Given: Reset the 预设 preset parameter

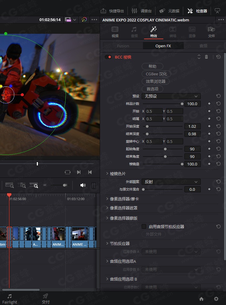Looking at the screenshot, I should [218, 96].
